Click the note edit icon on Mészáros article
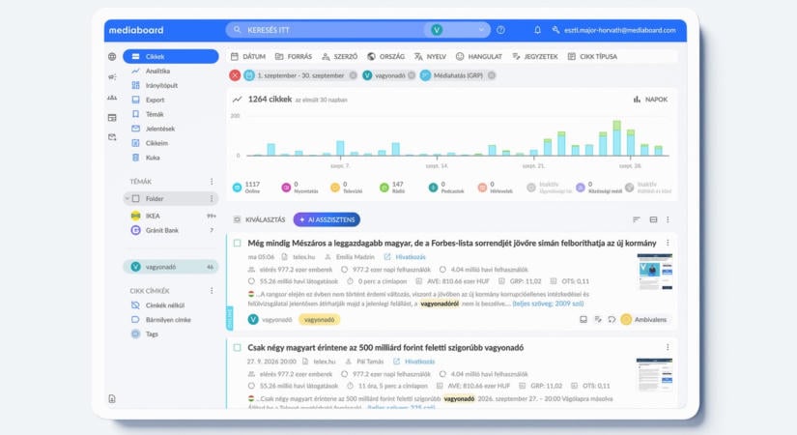 pos(598,320)
